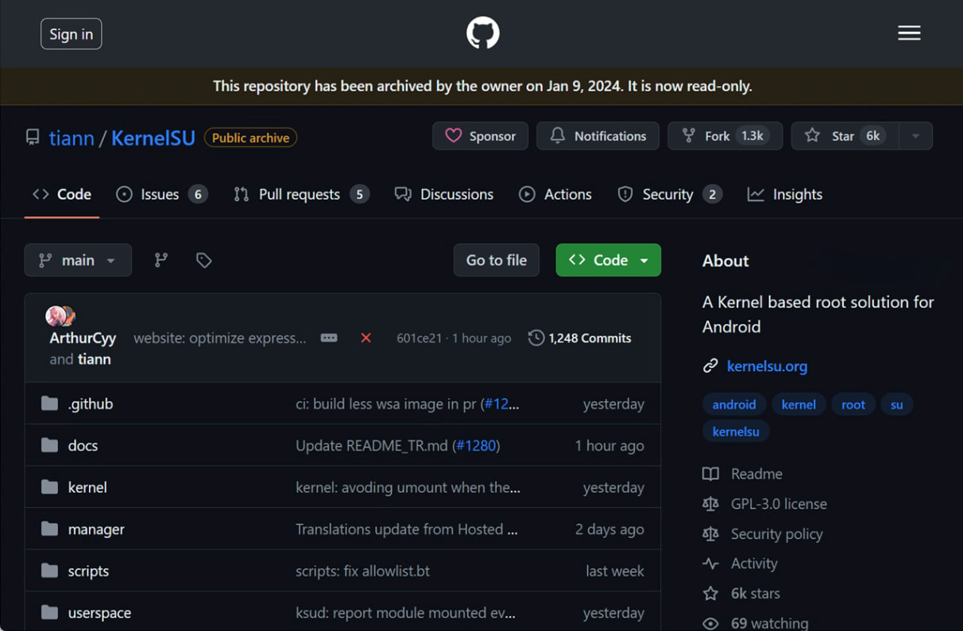
Task: Star the KernelSU repository
Action: [x=844, y=136]
